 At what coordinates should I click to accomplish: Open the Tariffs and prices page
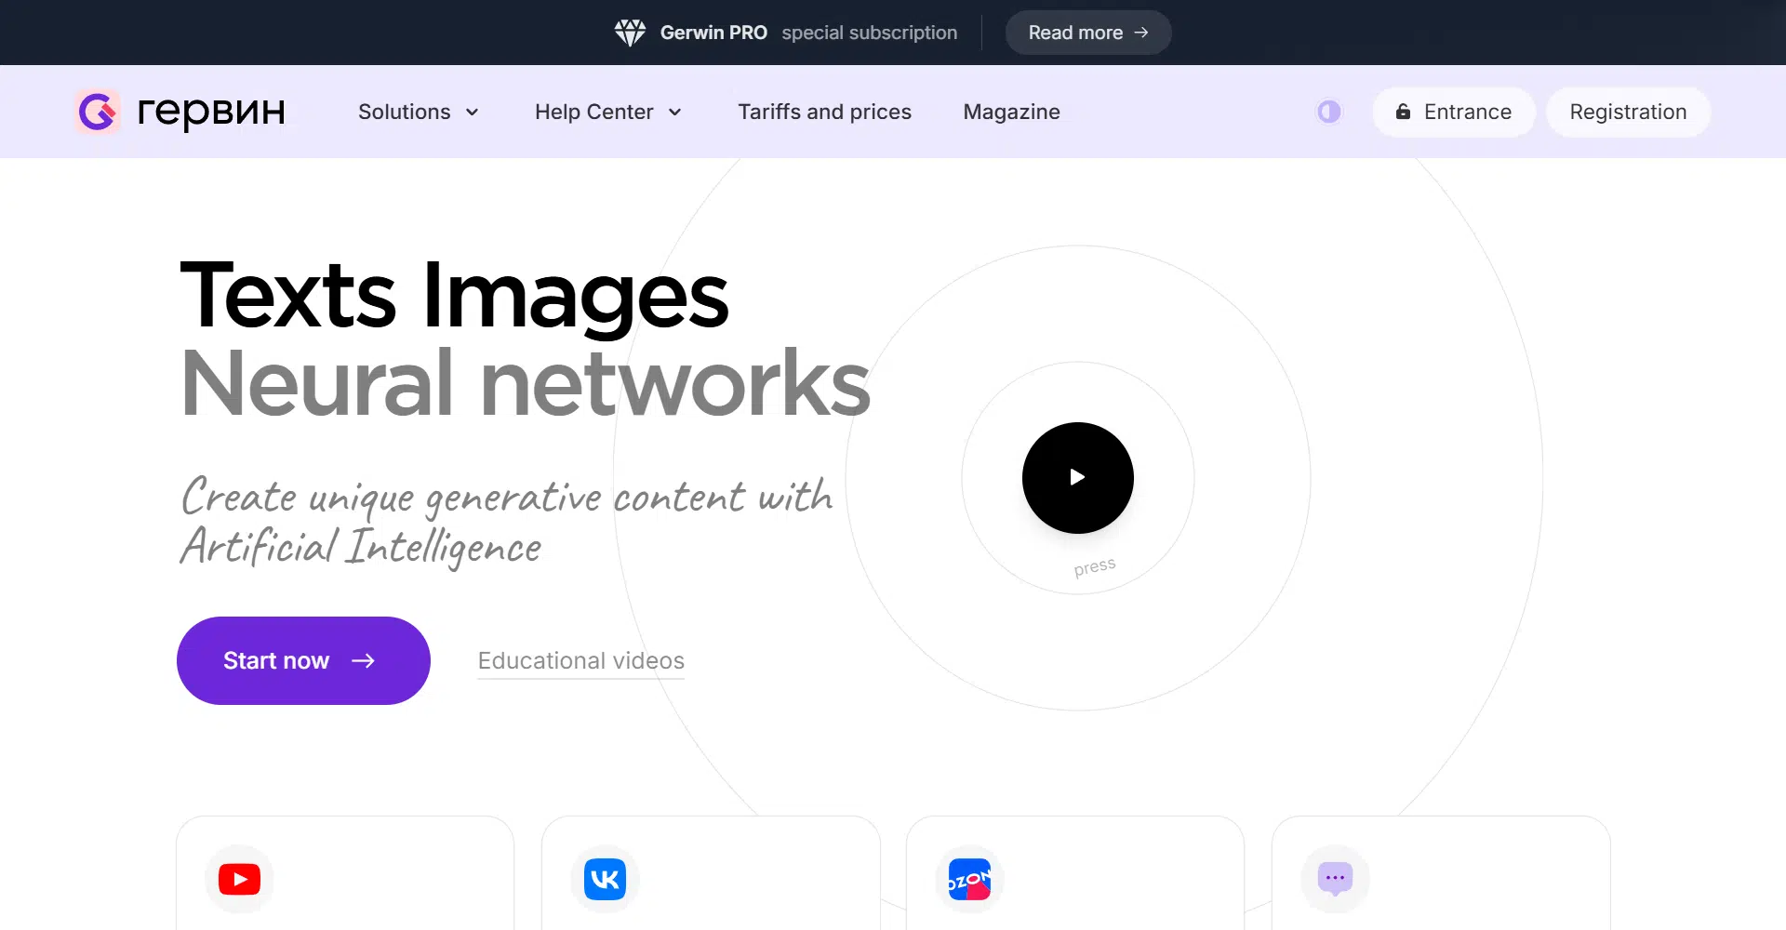pos(824,112)
